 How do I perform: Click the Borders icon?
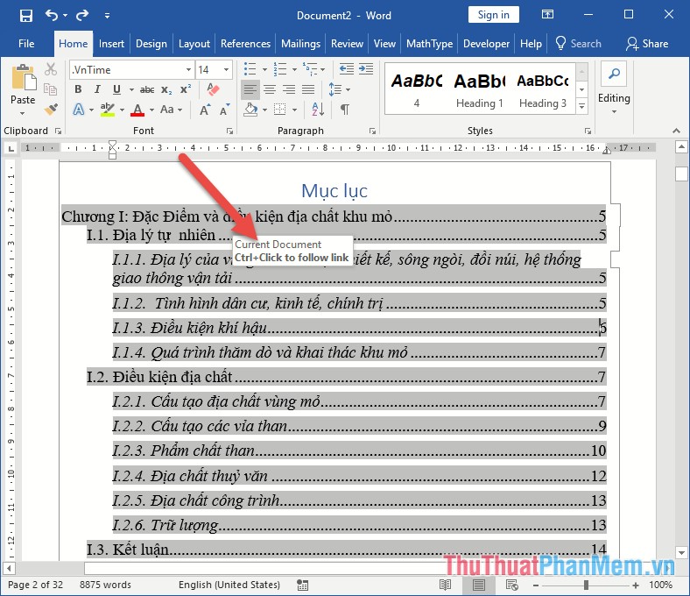280,110
